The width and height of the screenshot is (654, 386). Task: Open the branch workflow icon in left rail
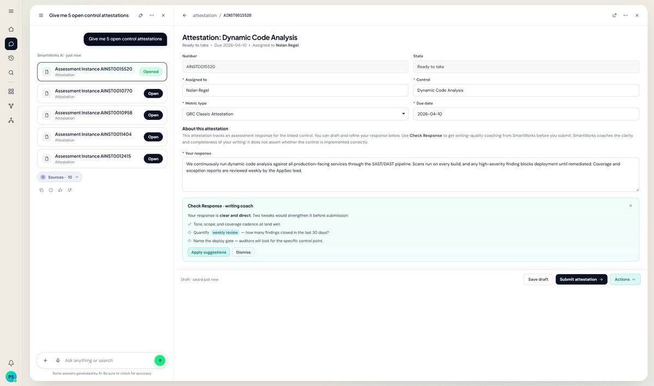pyautogui.click(x=11, y=106)
